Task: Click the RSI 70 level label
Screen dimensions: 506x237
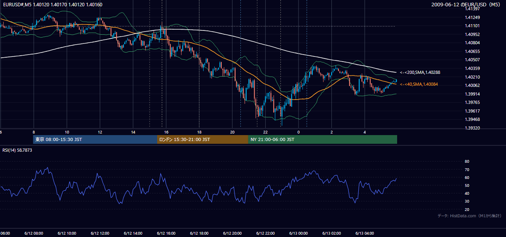Action: coord(467,169)
